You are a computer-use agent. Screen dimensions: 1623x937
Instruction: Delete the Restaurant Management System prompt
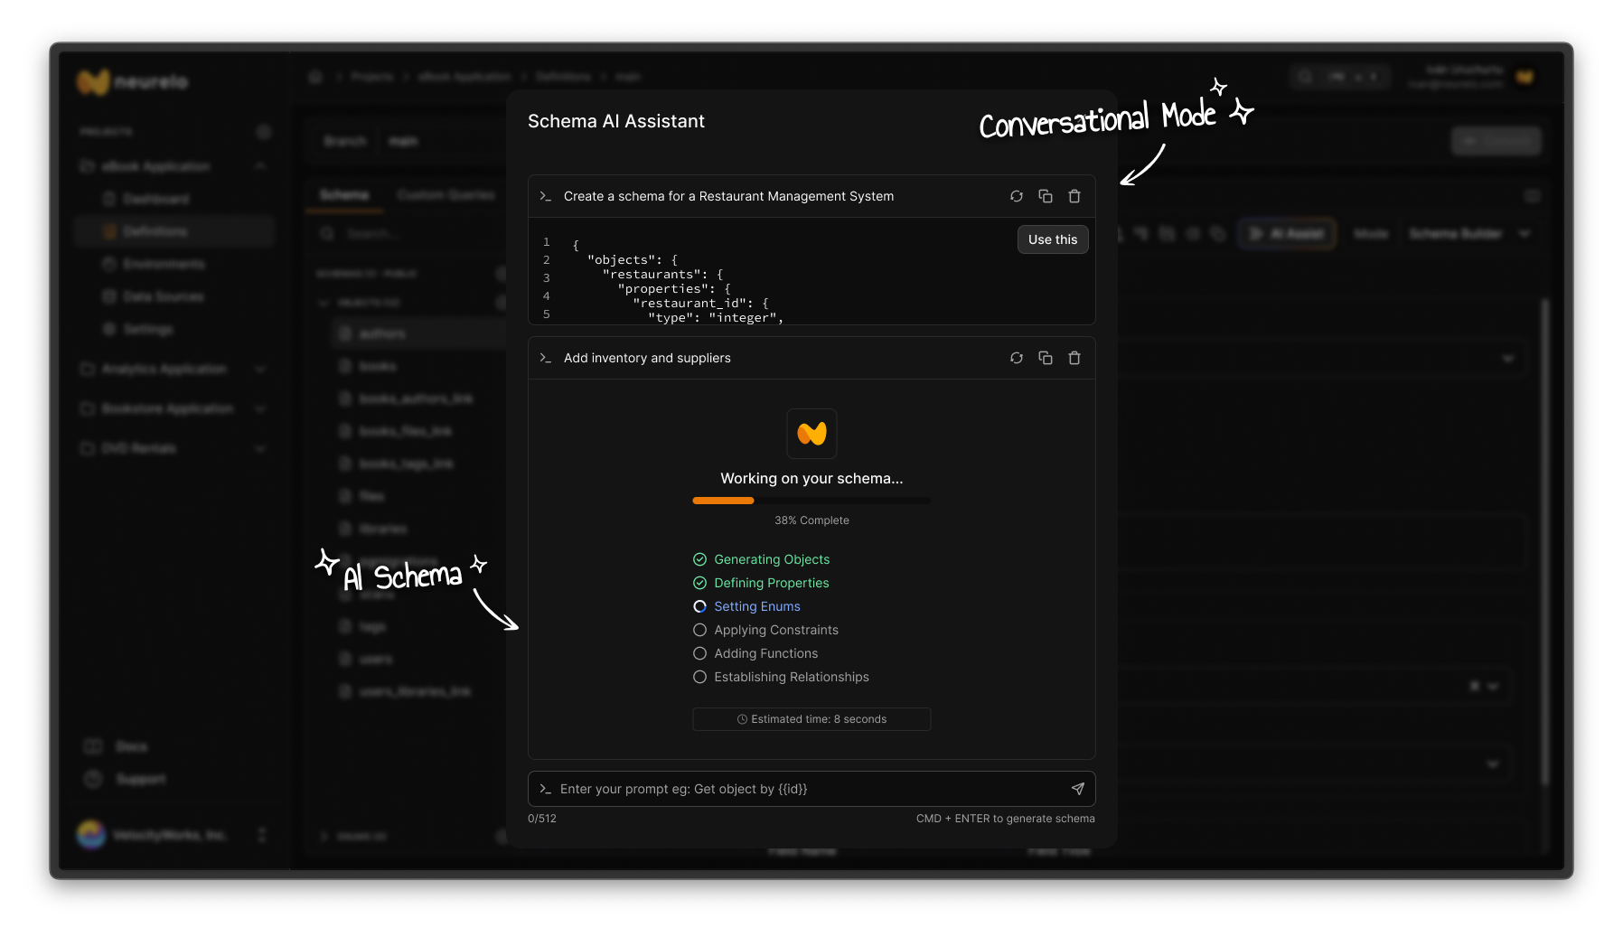pyautogui.click(x=1074, y=196)
